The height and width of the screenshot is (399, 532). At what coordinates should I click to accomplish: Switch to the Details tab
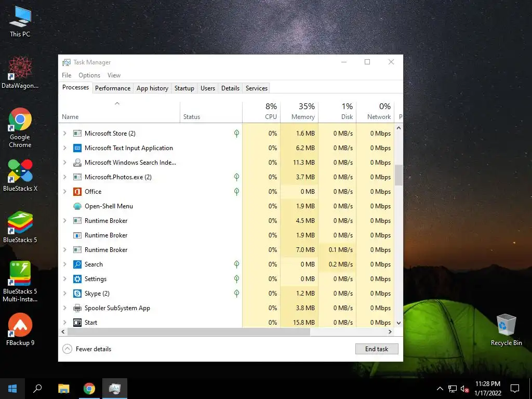click(x=230, y=88)
